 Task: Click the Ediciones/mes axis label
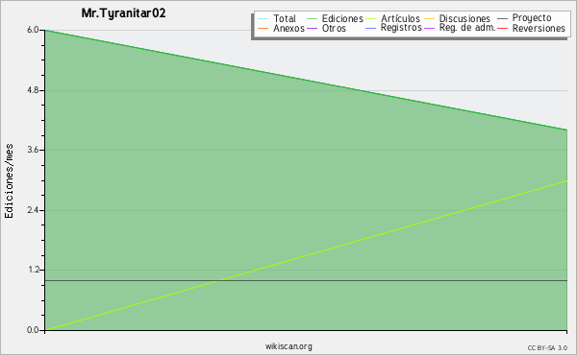pyautogui.click(x=9, y=181)
